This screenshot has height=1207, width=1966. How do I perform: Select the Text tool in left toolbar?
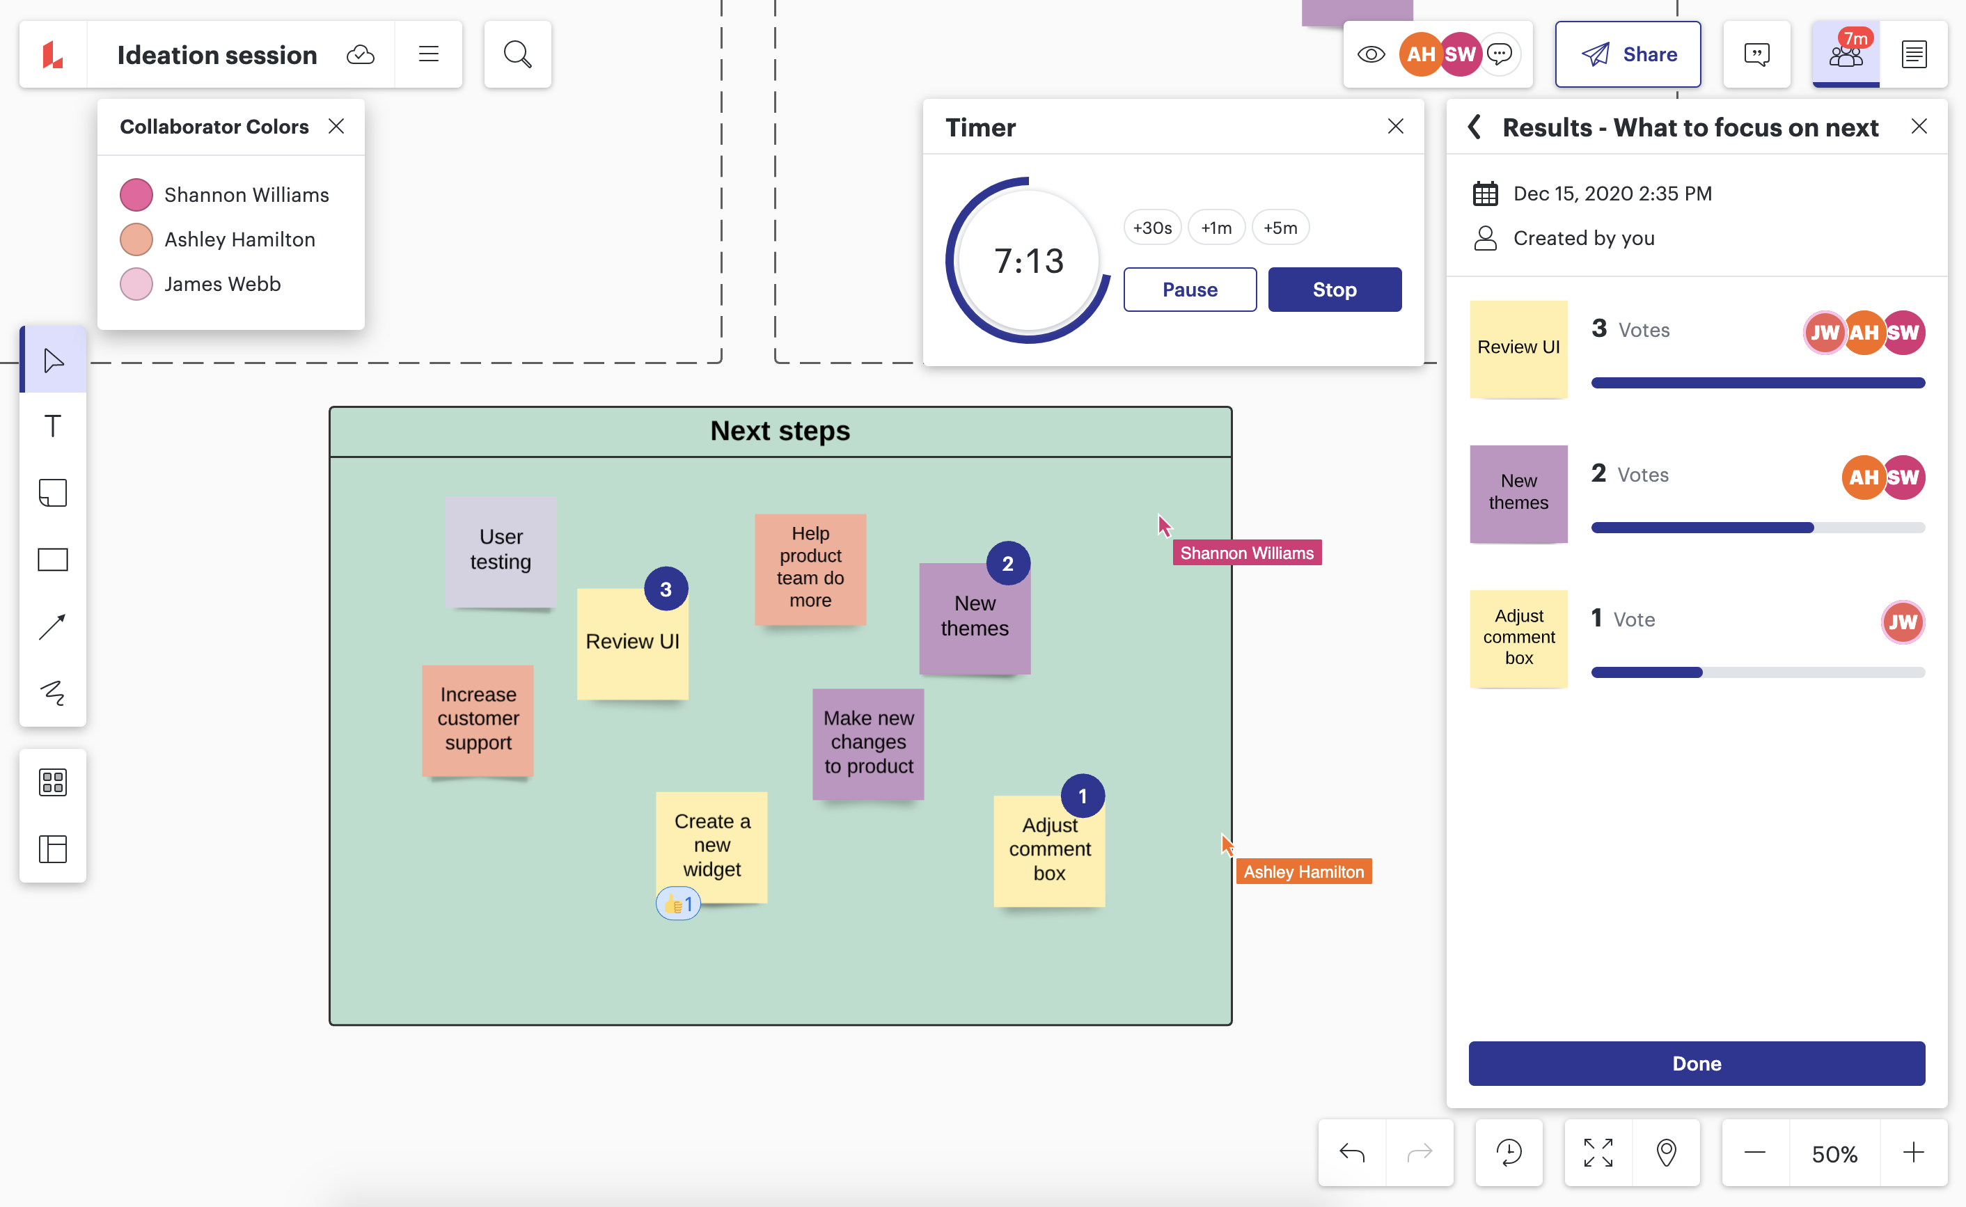pos(53,426)
